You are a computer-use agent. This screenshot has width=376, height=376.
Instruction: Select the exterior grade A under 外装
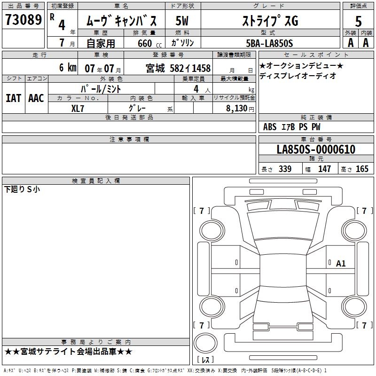350,42
